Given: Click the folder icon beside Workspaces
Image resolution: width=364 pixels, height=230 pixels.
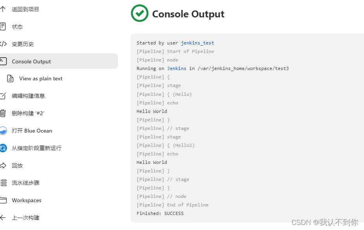Looking at the screenshot, I should (3, 200).
